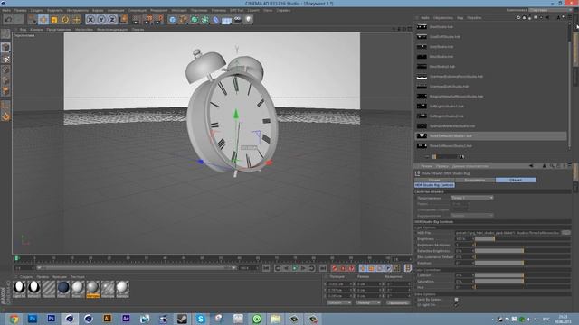The image size is (579, 325).
Task: Toggle Position keyframe recording in the timeline
Action: click(363, 268)
